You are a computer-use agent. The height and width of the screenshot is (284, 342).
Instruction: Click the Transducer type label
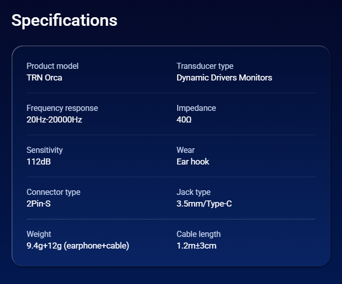click(x=205, y=66)
